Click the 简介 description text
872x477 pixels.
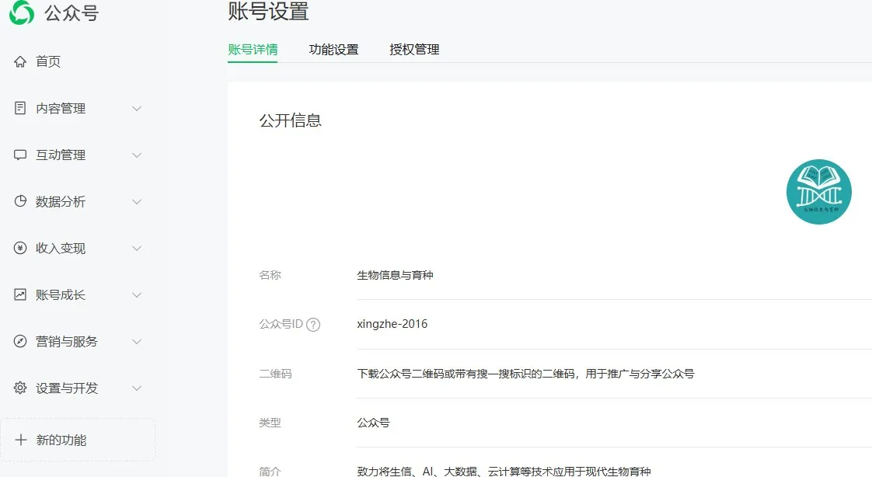(504, 472)
